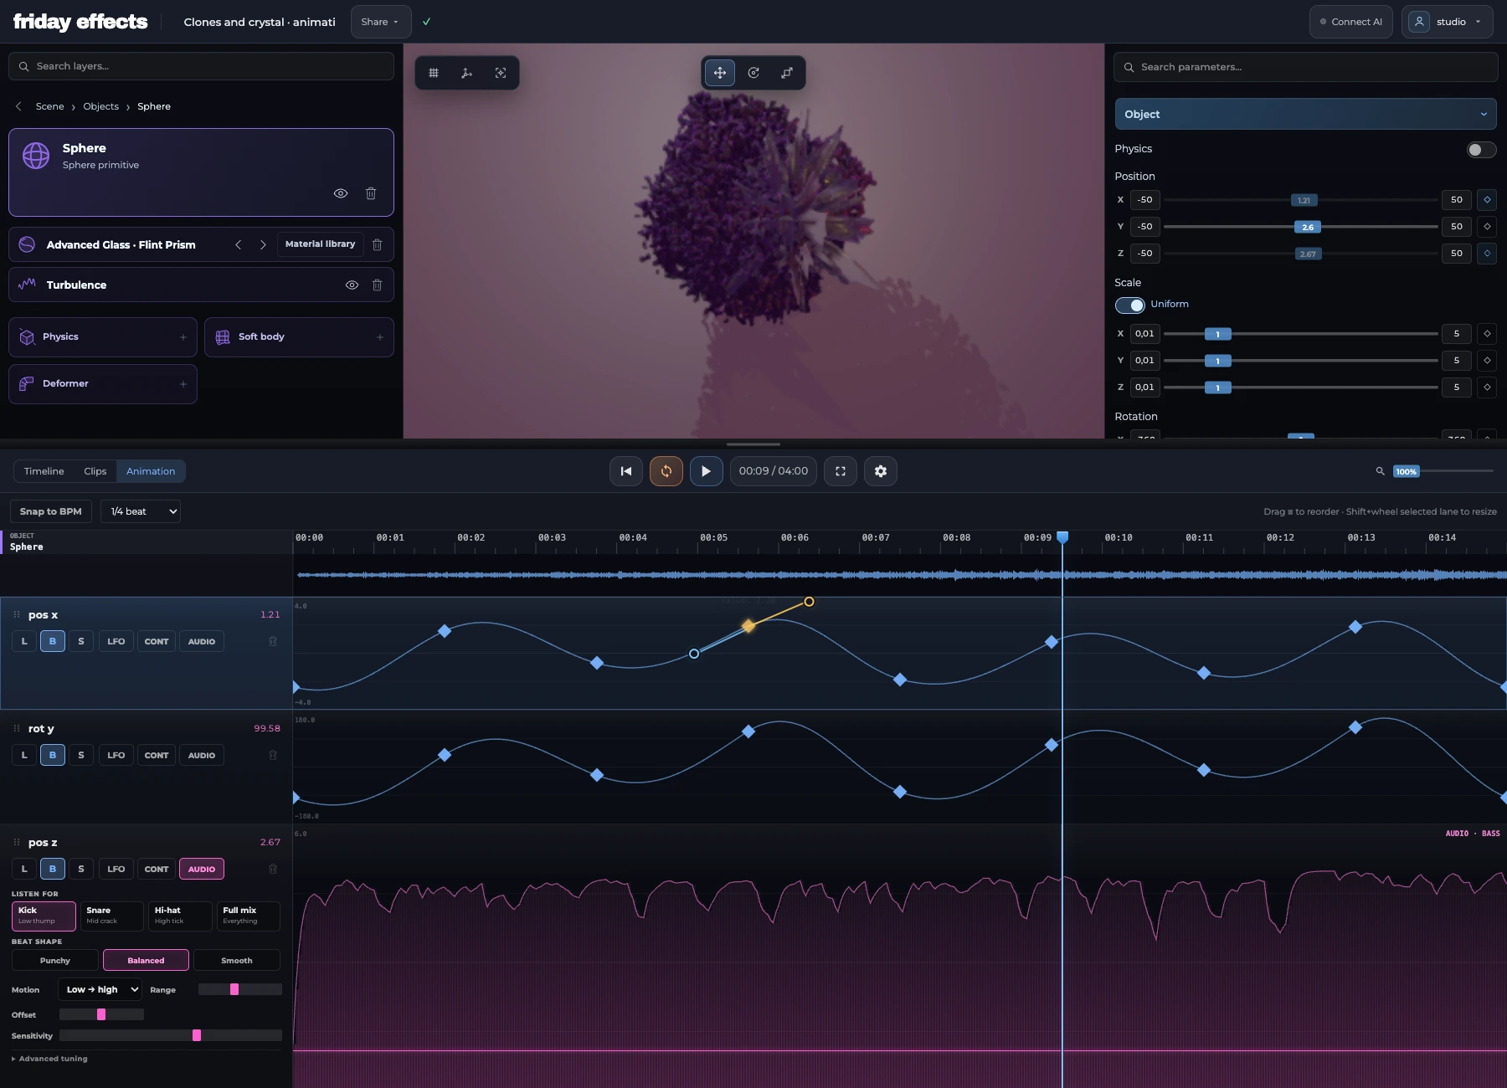This screenshot has height=1088, width=1507.
Task: Toggle keyframe diamond for Position X
Action: click(x=1487, y=200)
